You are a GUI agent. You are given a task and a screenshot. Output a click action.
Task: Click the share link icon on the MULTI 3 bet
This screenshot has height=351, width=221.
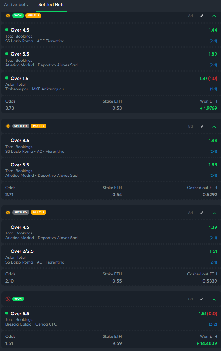pos(202,16)
